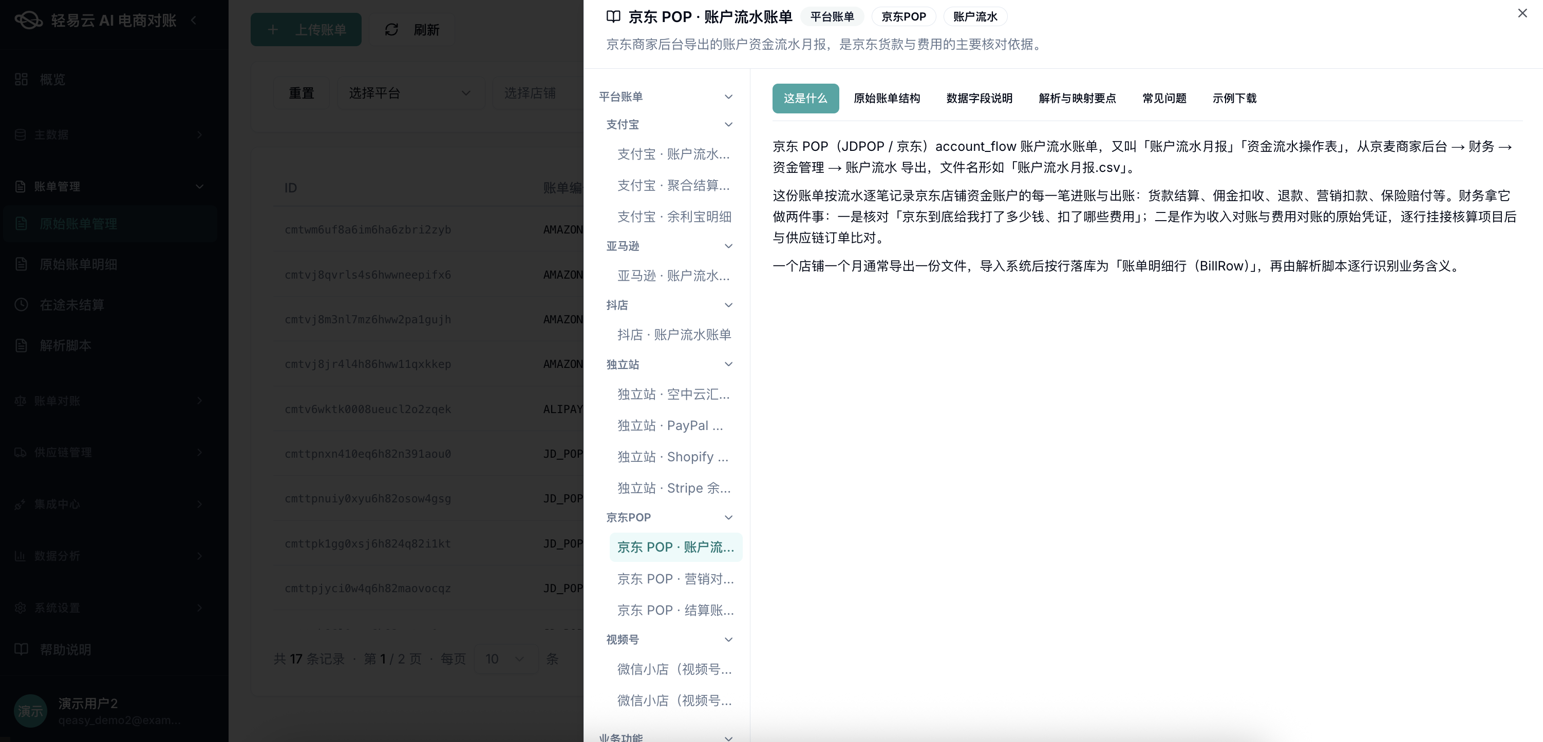
Task: Click the 京东POP tag in header
Action: pos(904,17)
